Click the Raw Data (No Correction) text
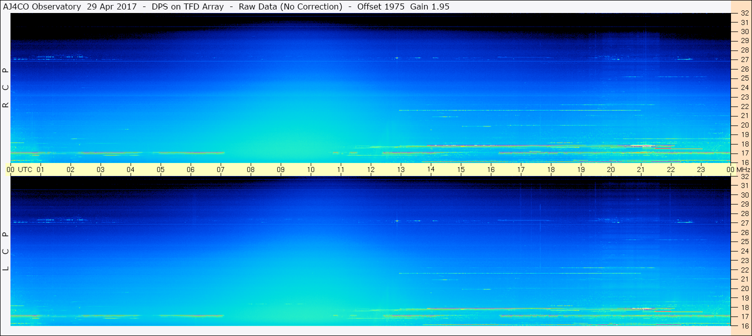 click(x=290, y=7)
